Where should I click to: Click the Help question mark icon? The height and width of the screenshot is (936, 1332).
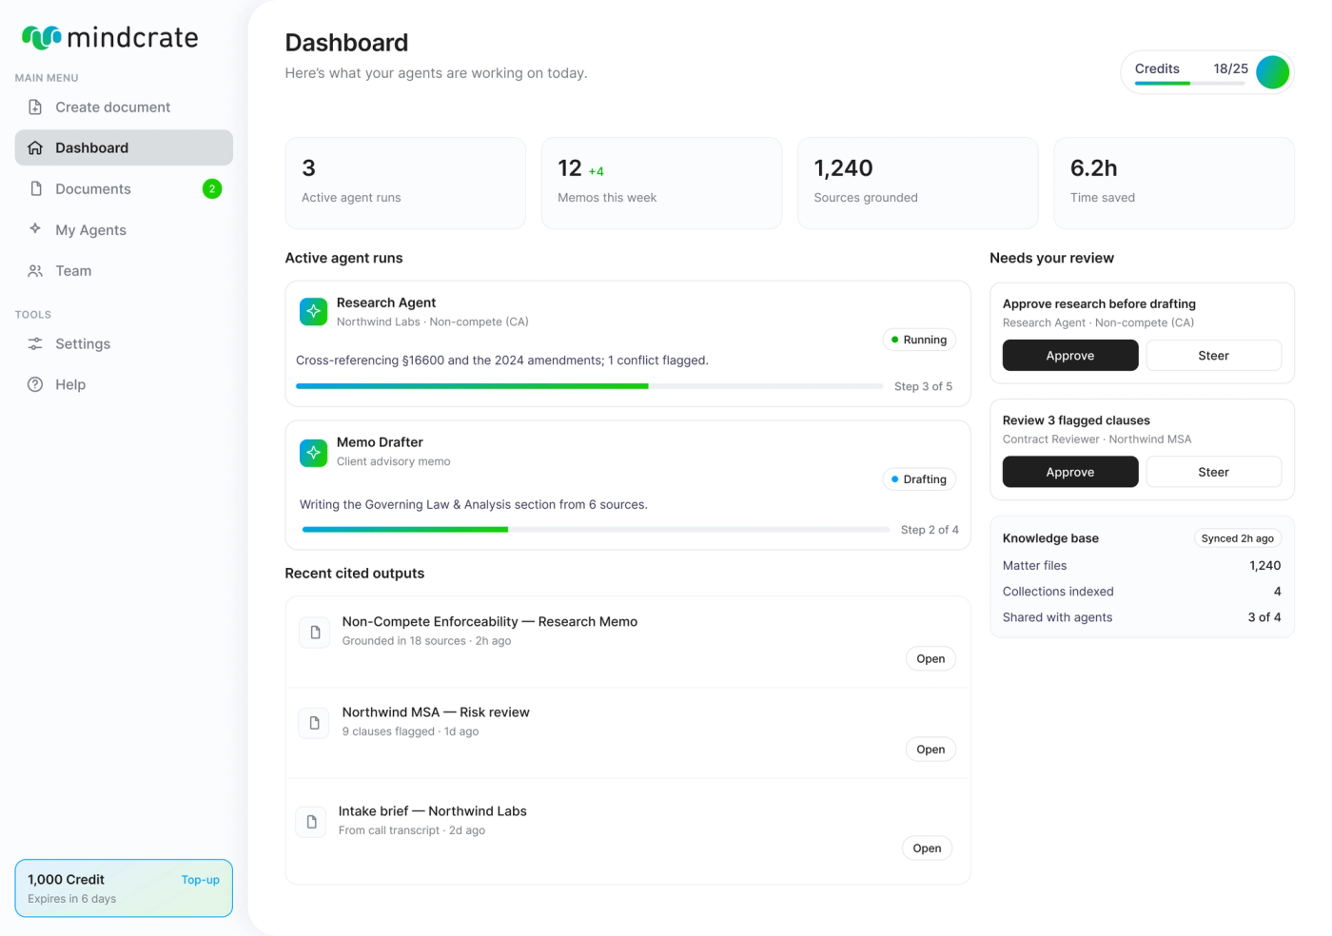point(35,384)
